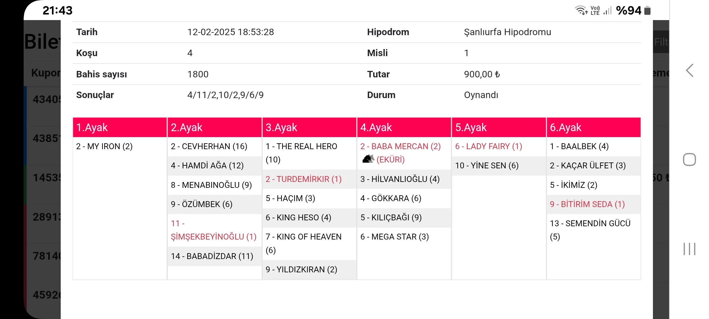The image size is (709, 319).
Task: Tap the Android back arrow
Action: [690, 71]
